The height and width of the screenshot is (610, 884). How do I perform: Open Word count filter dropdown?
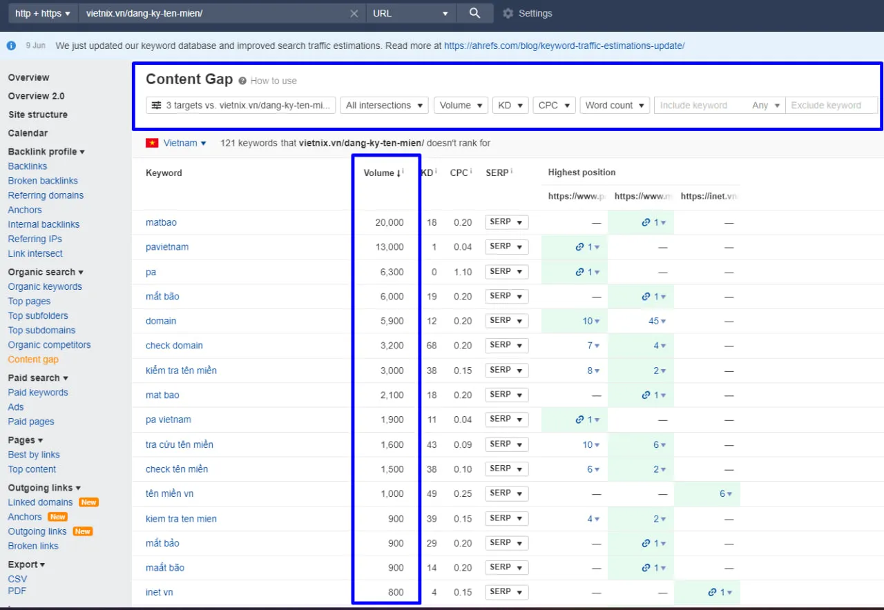point(615,105)
